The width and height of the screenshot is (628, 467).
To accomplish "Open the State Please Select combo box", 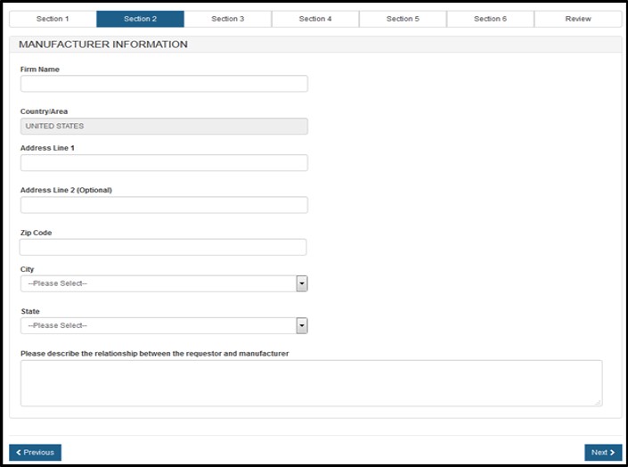I will [x=159, y=326].
